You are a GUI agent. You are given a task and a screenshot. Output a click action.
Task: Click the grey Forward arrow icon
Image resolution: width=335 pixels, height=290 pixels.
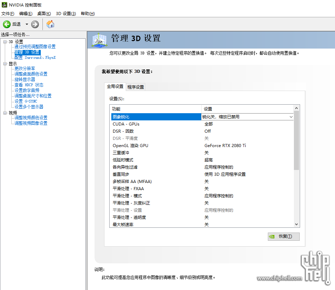point(35,24)
